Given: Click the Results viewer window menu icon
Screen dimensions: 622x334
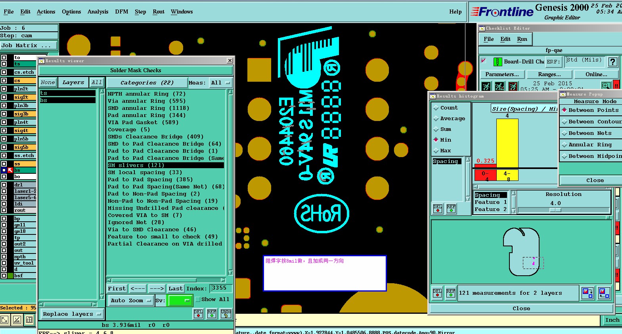Looking at the screenshot, I should (x=41, y=61).
